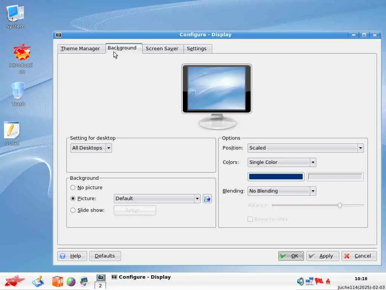The image size is (386, 290).
Task: Select the us.txt file icon
Action: point(12,133)
